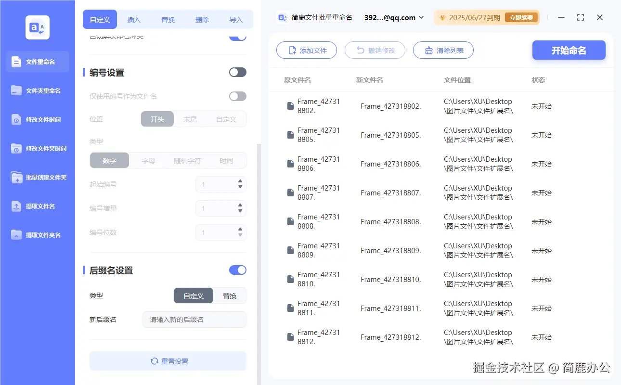Open account dropdown 392...@qq.com

[x=394, y=17]
